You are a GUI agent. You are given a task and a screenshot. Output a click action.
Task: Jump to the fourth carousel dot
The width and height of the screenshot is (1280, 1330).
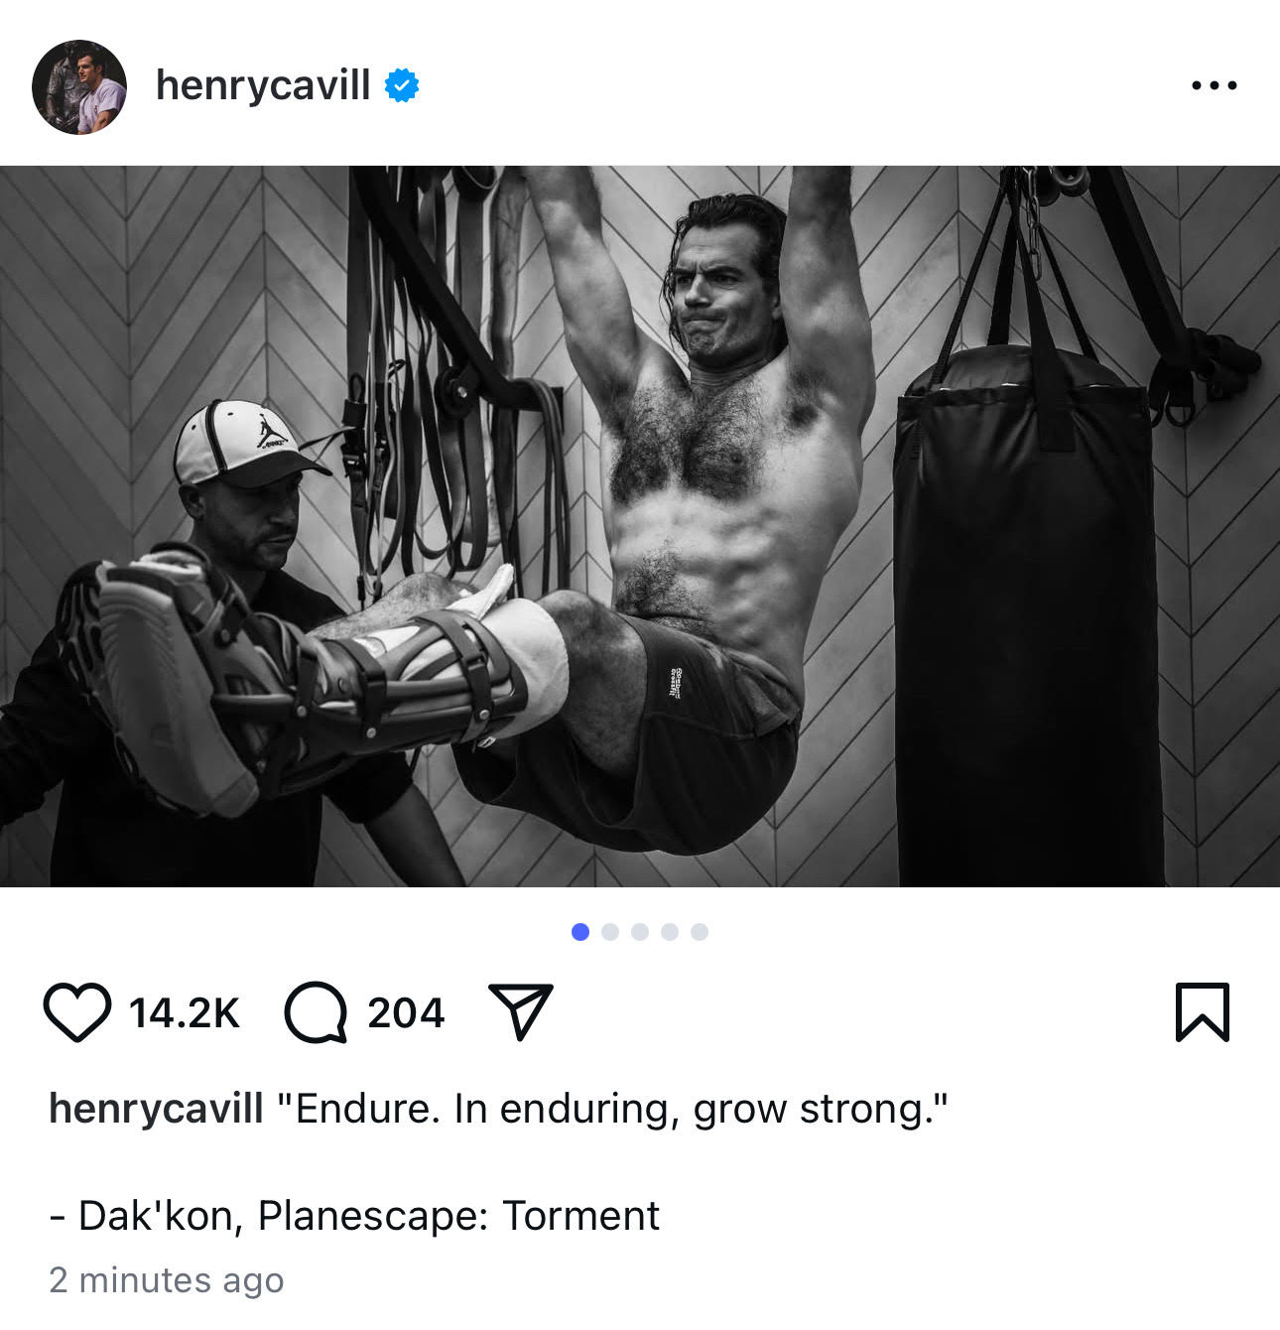point(670,932)
